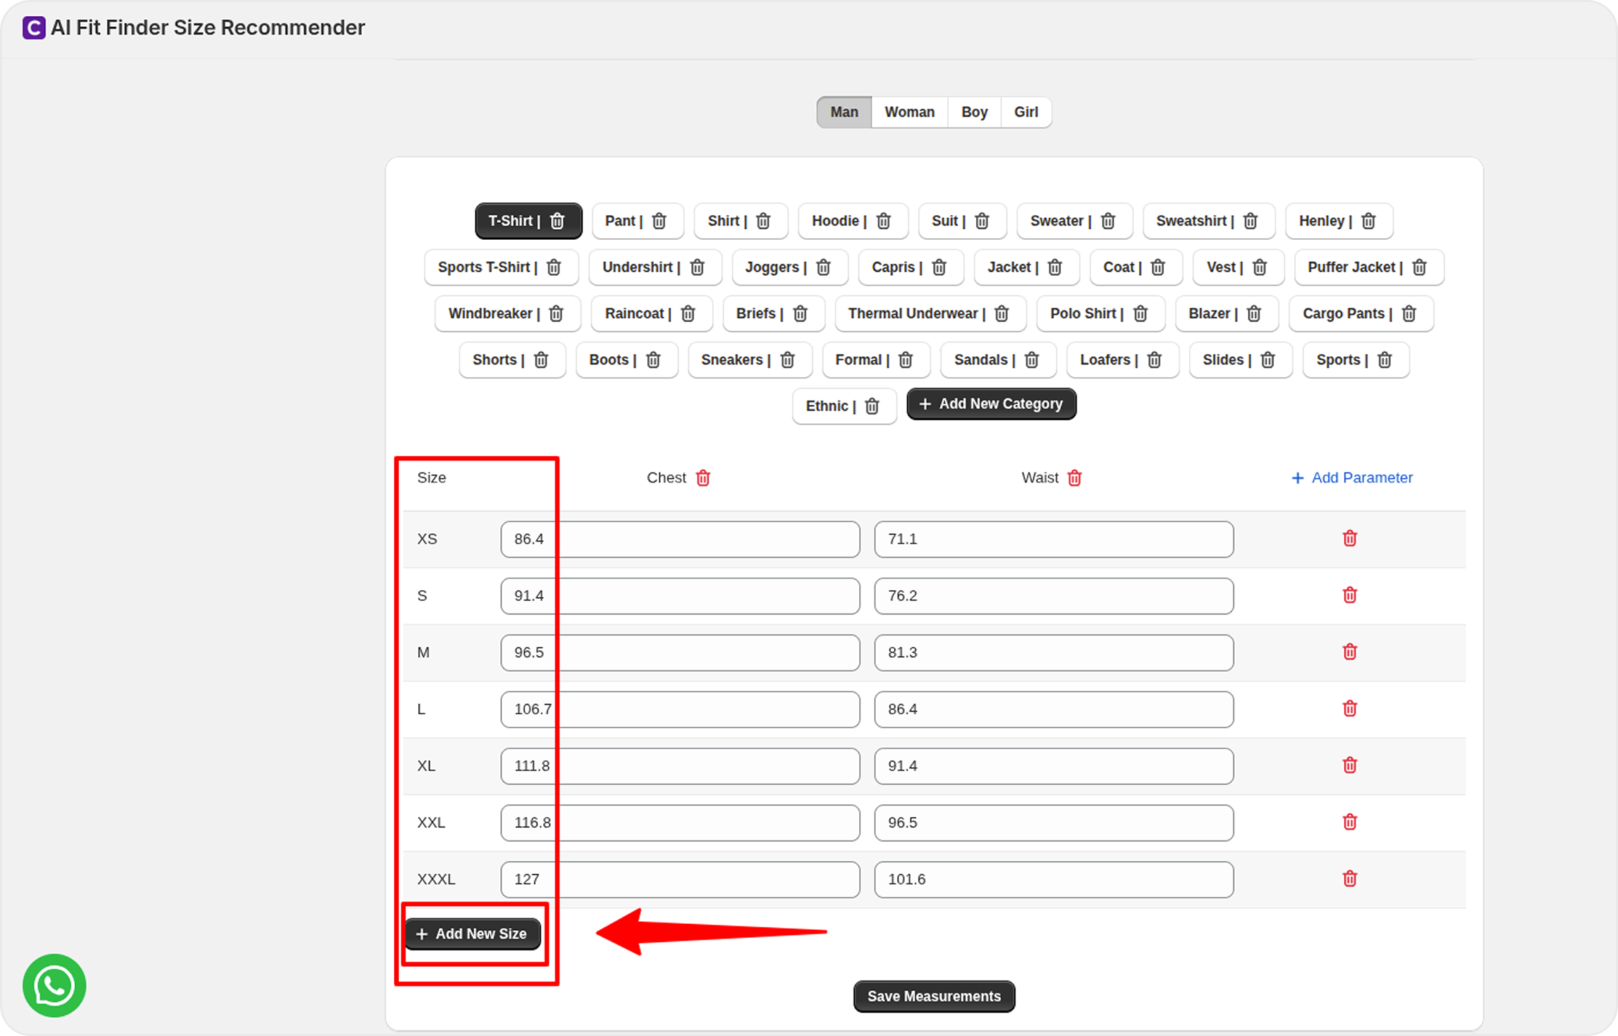Click the M size Chest input field
Screen dimensions: 1618x1036
pos(679,652)
